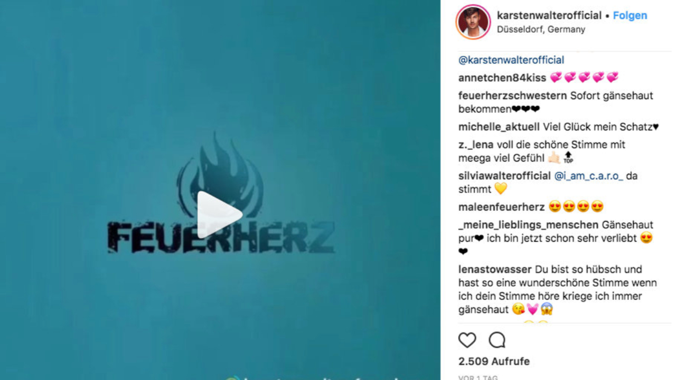Open _meine_lieblings_menschen profile

528,225
